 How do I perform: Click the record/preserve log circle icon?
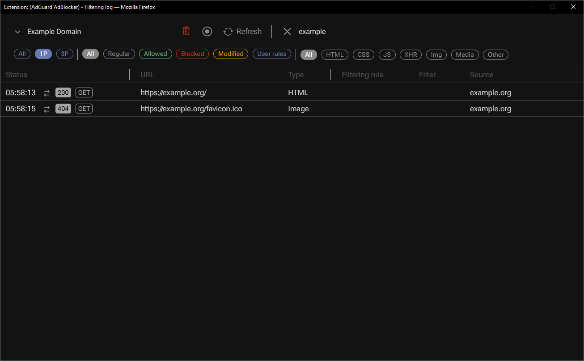[x=207, y=31]
